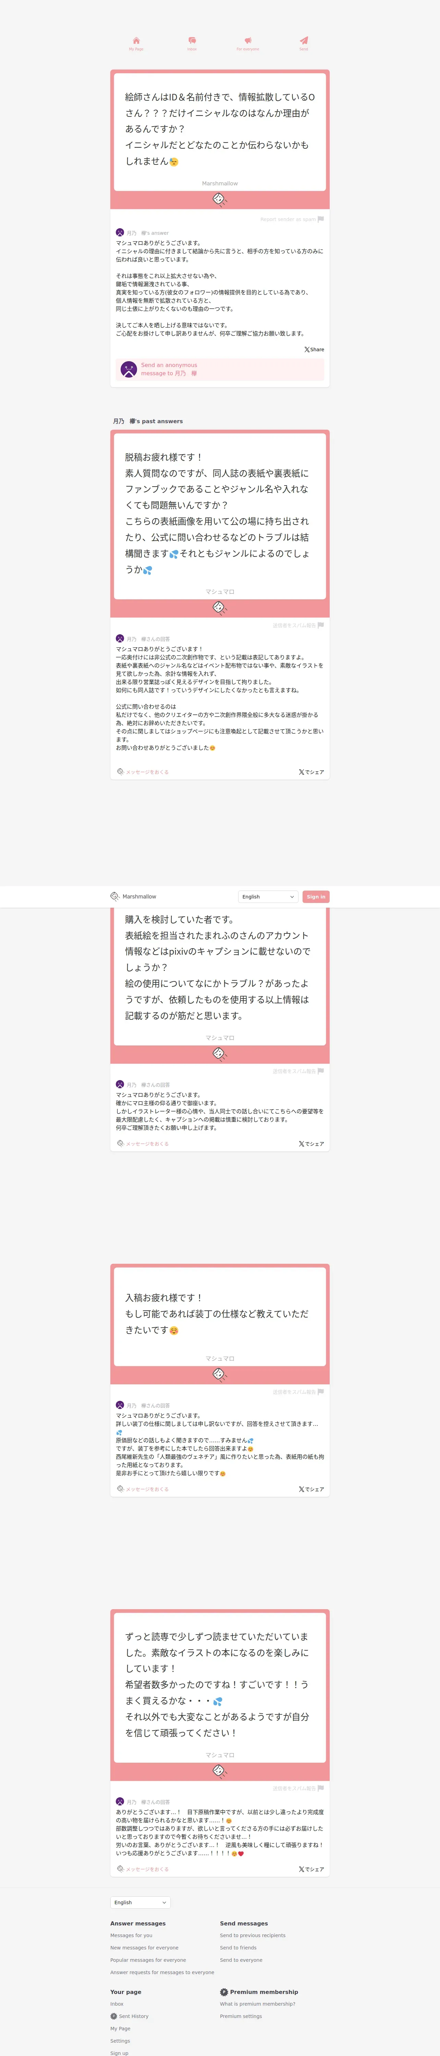Click the answerer avatar on the 入稿お疲れ様です card
The width and height of the screenshot is (440, 2056).
(x=120, y=1405)
